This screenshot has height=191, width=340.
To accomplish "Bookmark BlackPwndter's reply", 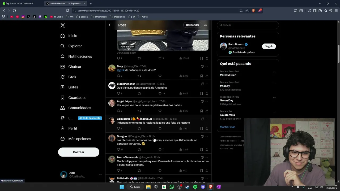I will pyautogui.click(x=202, y=93).
